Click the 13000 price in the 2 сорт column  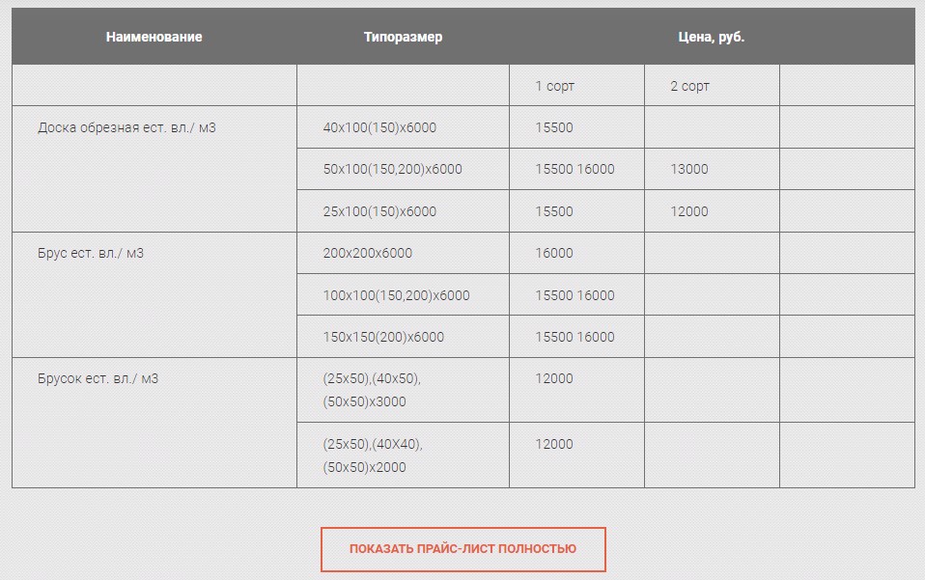click(x=689, y=170)
